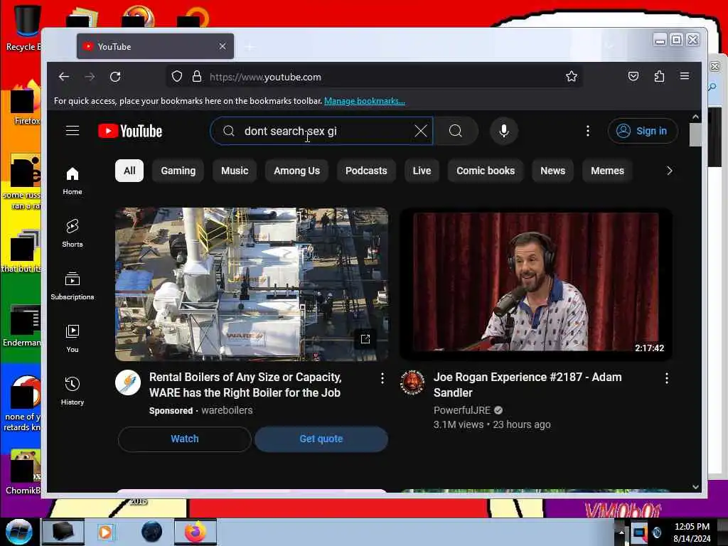Click the Watch button on the ad
This screenshot has width=728, height=546.
tap(185, 439)
